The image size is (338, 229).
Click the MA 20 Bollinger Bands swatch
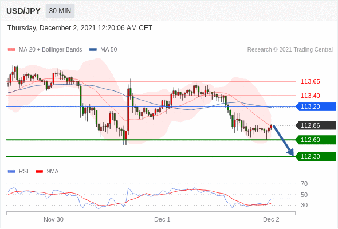(11, 50)
